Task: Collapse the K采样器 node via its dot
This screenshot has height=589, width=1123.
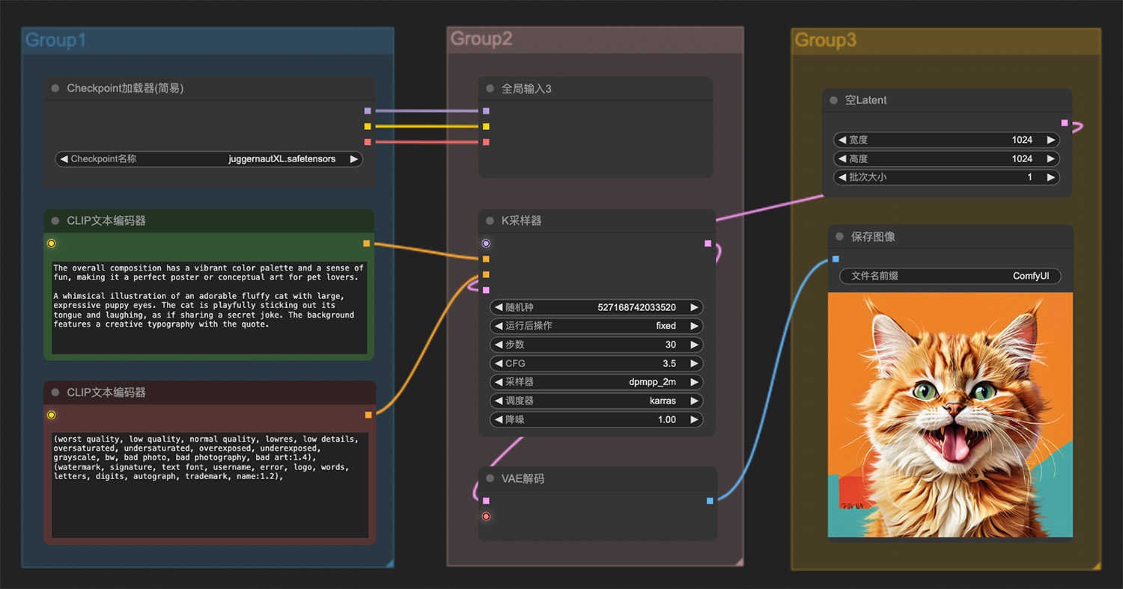Action: 490,221
